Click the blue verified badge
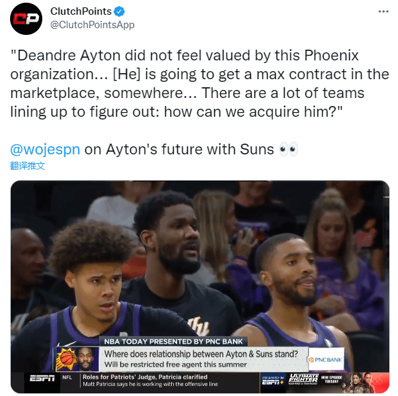Image resolution: width=398 pixels, height=396 pixels. (119, 11)
